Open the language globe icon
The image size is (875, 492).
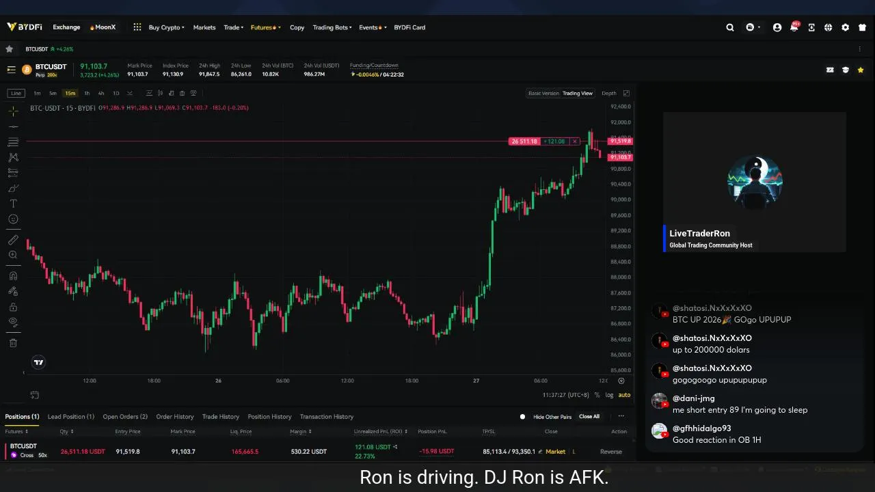828,27
